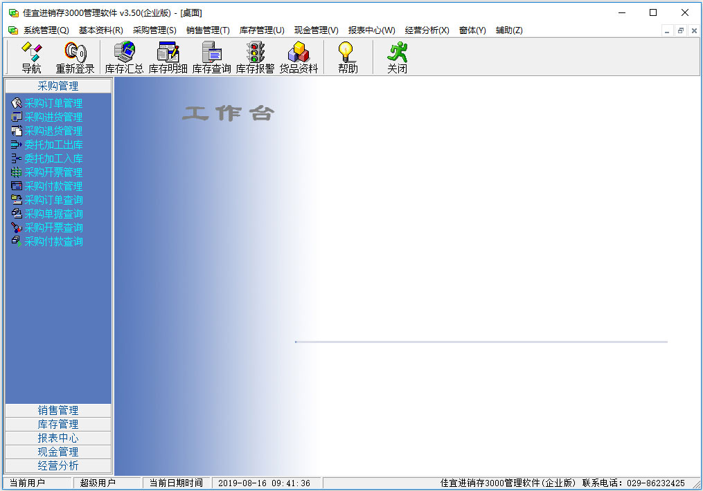Click the icon beside 采购开票查询
Image resolution: width=703 pixels, height=491 pixels.
pyautogui.click(x=17, y=228)
